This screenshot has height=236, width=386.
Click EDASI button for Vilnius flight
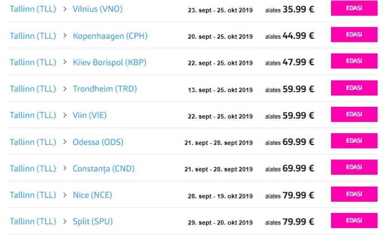354,8
